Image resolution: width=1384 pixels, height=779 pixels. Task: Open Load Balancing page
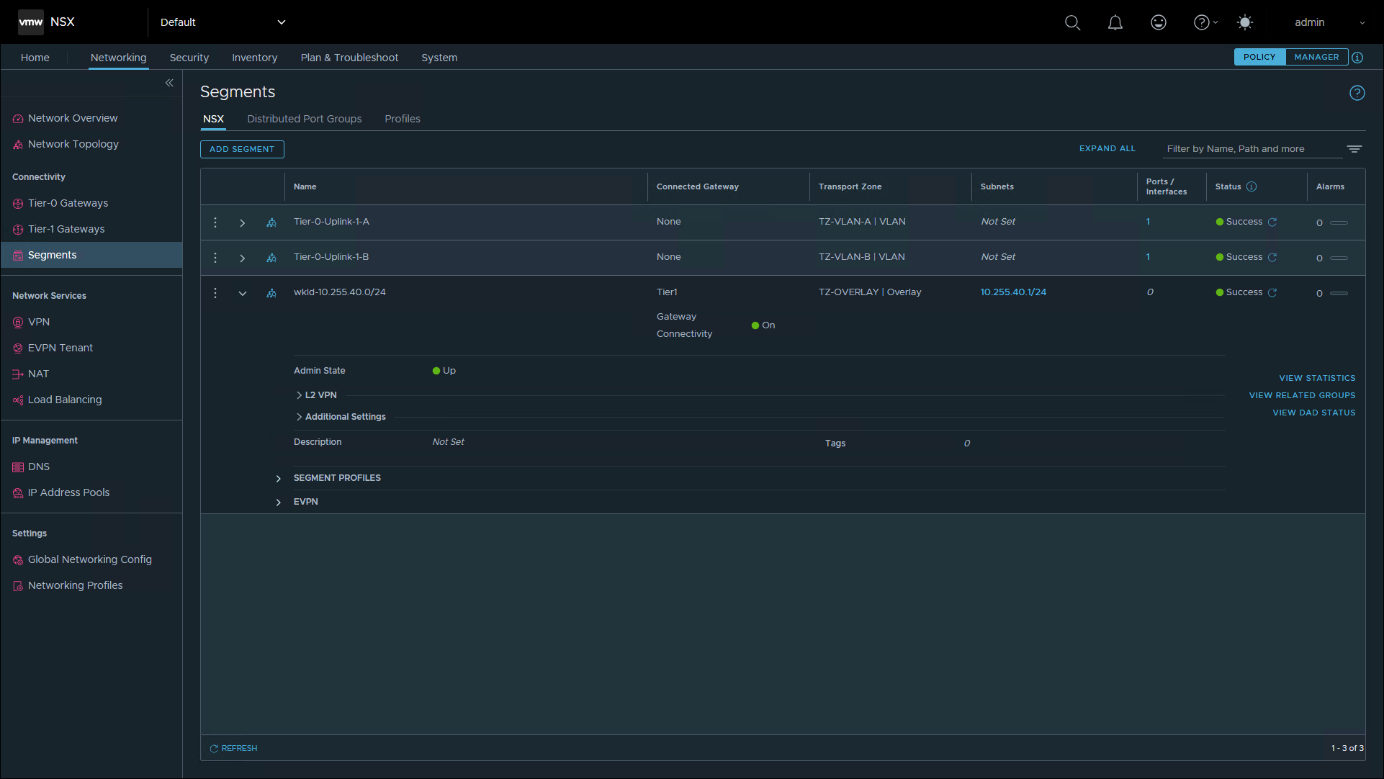(65, 400)
